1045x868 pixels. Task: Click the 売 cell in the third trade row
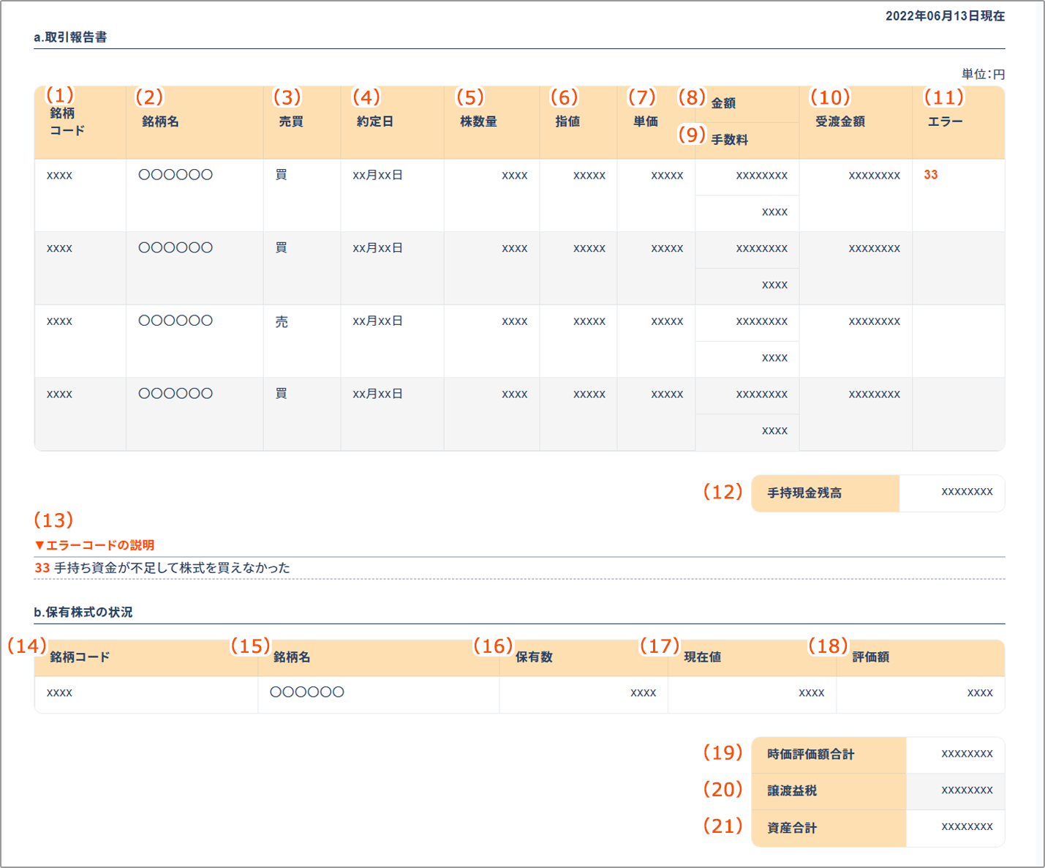click(282, 321)
